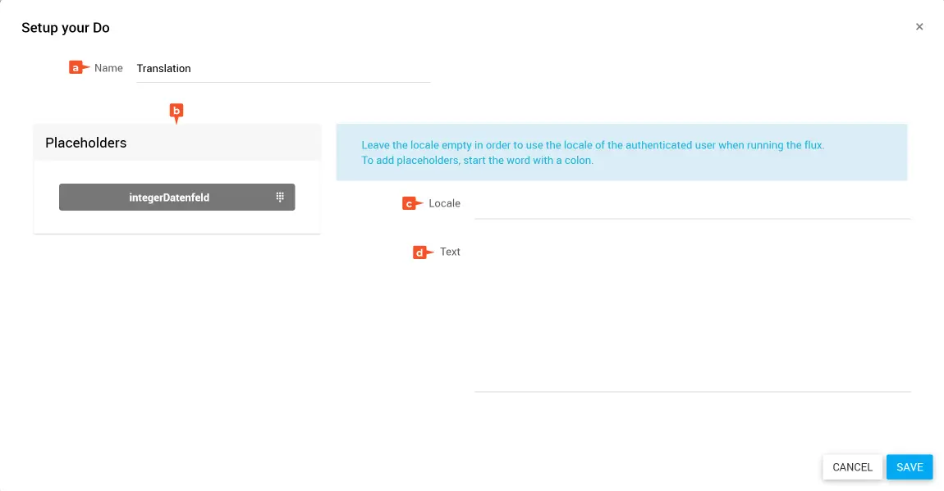This screenshot has width=944, height=491.
Task: Close the Setup your Do dialog
Action: point(919,27)
